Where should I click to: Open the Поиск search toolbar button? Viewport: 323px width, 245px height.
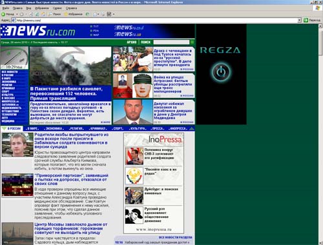[x=55, y=14]
